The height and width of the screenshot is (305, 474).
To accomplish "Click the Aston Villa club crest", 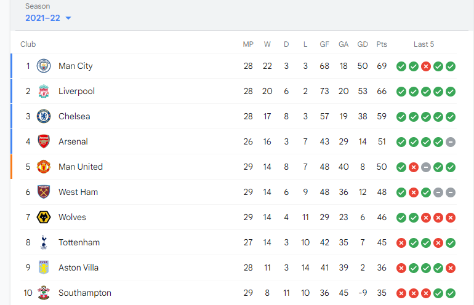I will coord(44,267).
